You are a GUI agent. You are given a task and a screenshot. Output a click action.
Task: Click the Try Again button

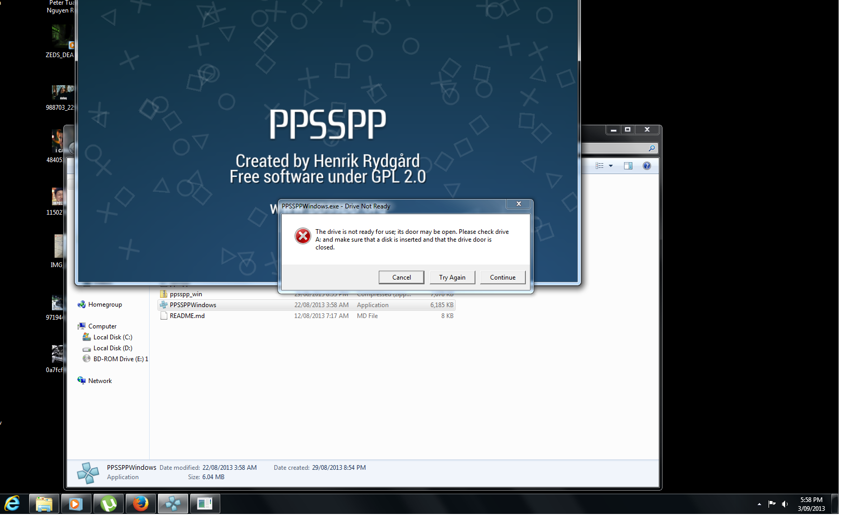[x=452, y=278]
